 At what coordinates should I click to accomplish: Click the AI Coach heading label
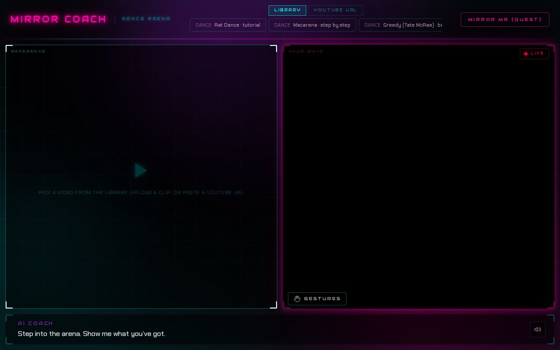click(35, 323)
